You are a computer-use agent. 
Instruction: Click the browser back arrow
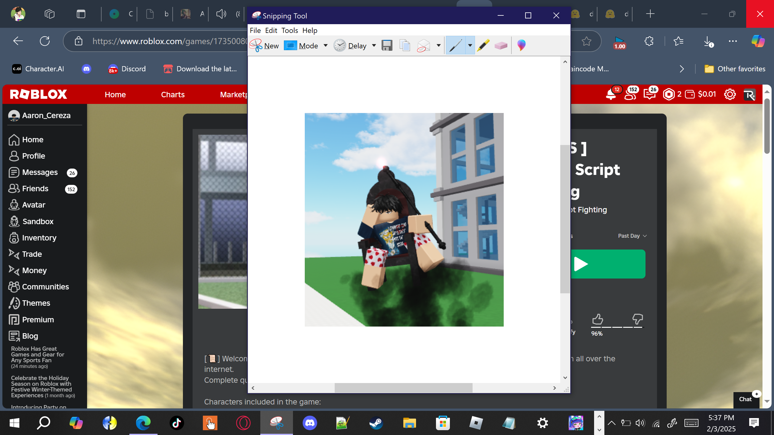pyautogui.click(x=18, y=41)
